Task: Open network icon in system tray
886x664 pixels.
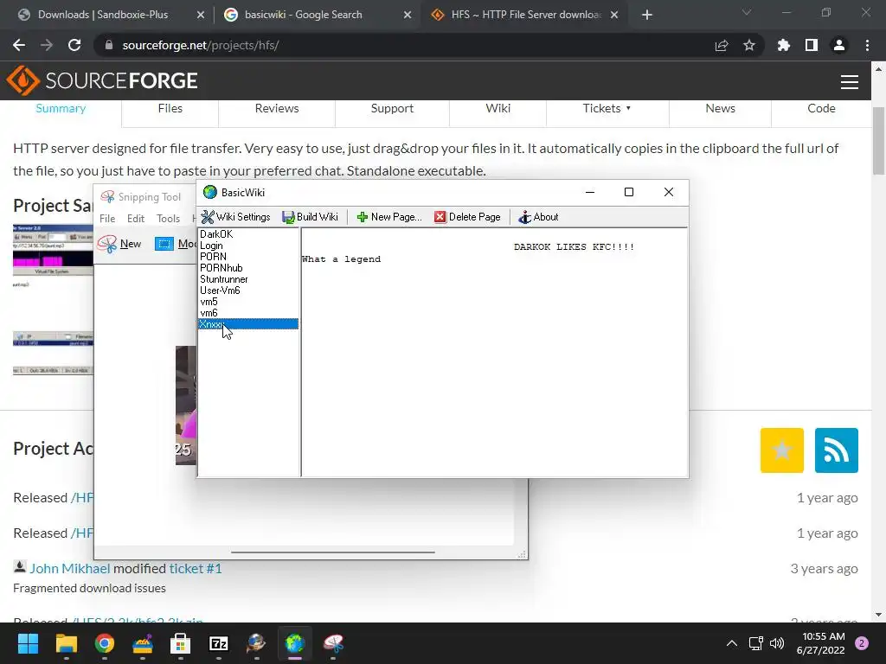Action: [x=755, y=643]
